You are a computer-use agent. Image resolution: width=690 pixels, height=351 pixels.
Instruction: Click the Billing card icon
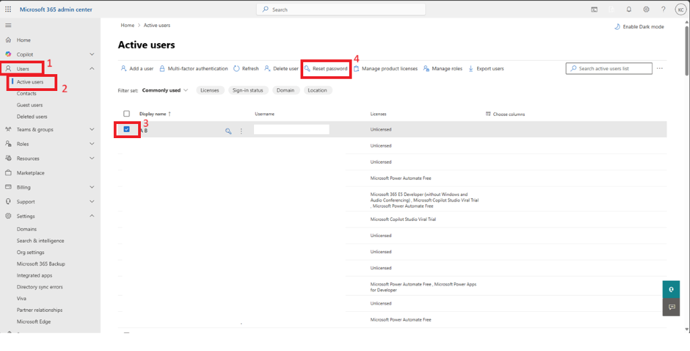point(8,187)
